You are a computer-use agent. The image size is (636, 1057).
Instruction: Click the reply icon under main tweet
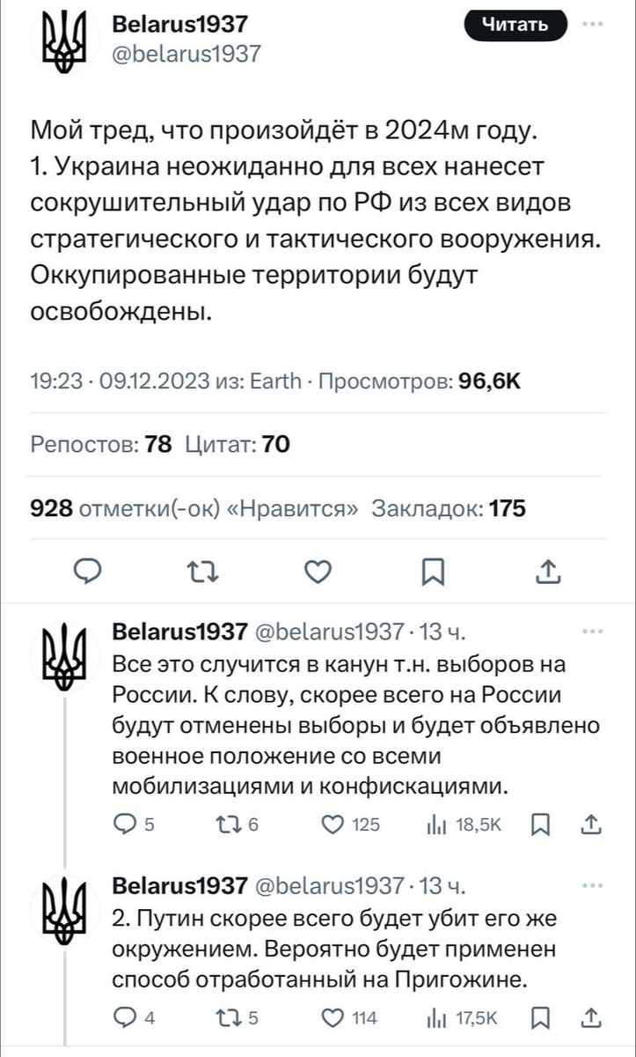[x=86, y=573]
